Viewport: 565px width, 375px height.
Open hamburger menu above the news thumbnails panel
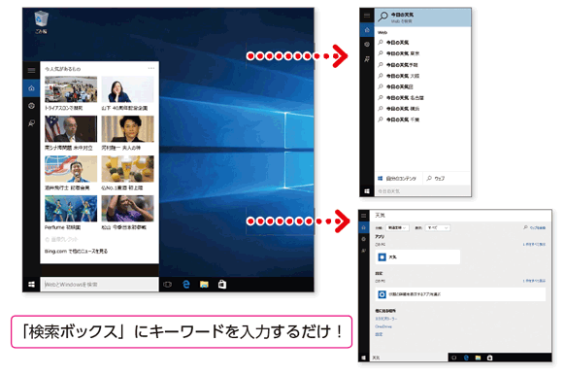point(31,70)
